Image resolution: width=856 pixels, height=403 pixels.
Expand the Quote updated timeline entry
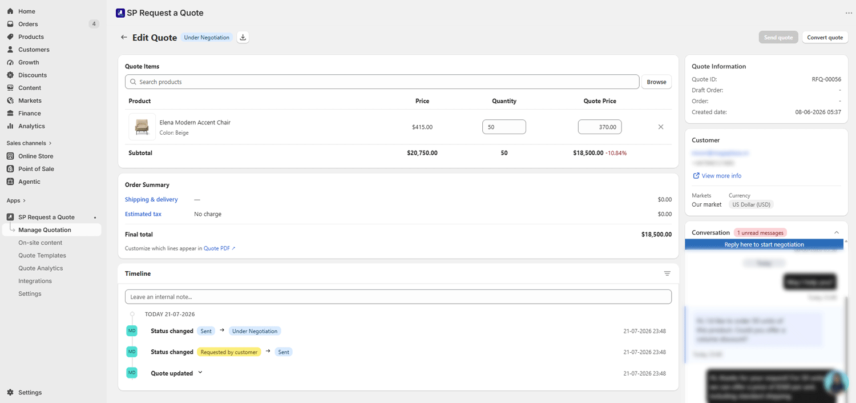coord(200,373)
